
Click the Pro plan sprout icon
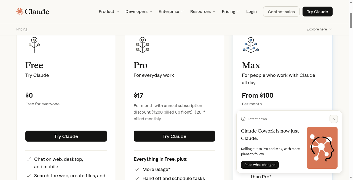click(x=143, y=45)
